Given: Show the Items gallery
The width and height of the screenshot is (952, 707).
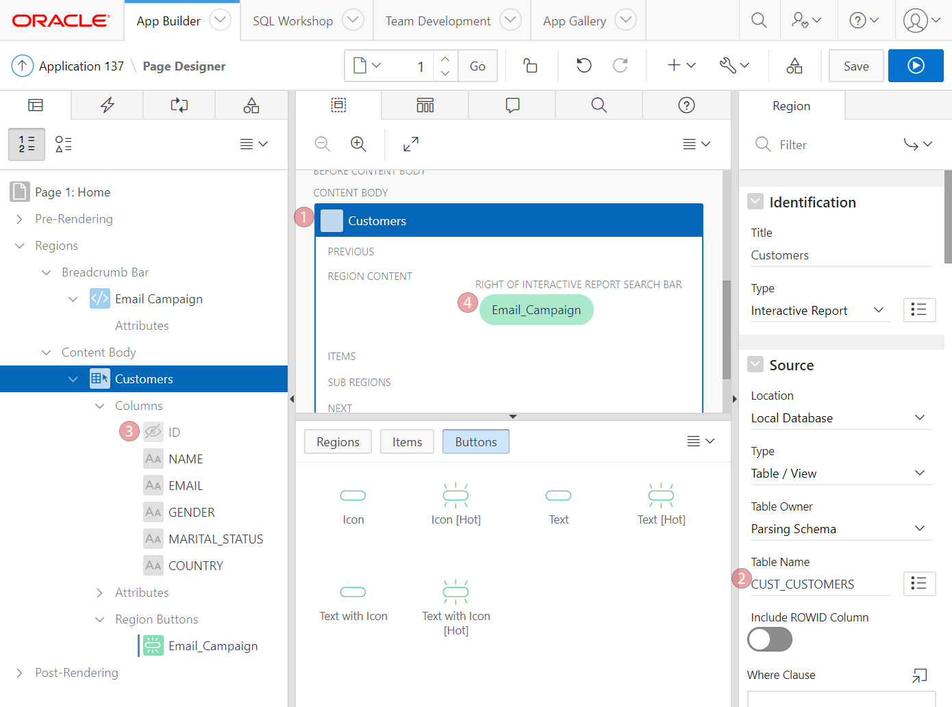Looking at the screenshot, I should pos(407,441).
